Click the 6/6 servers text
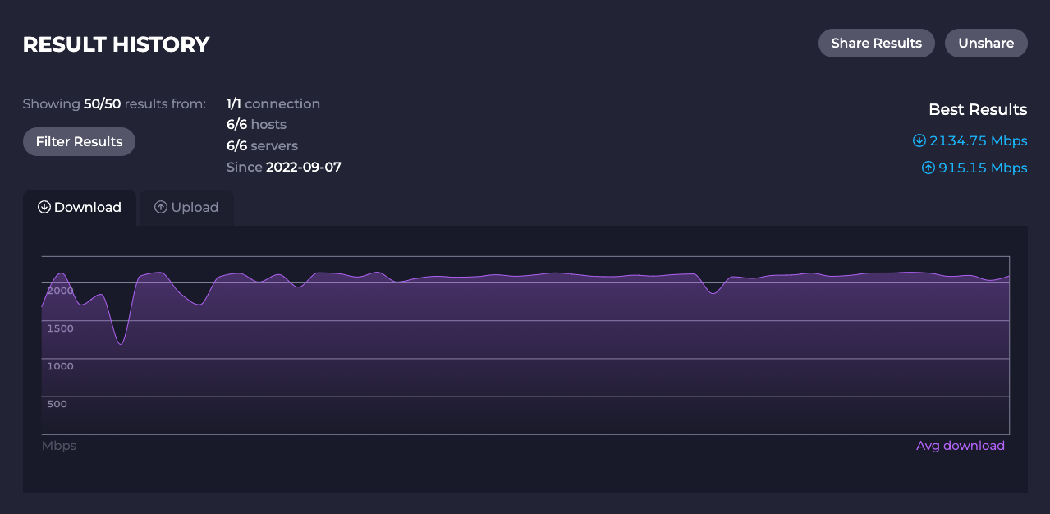 (x=262, y=146)
